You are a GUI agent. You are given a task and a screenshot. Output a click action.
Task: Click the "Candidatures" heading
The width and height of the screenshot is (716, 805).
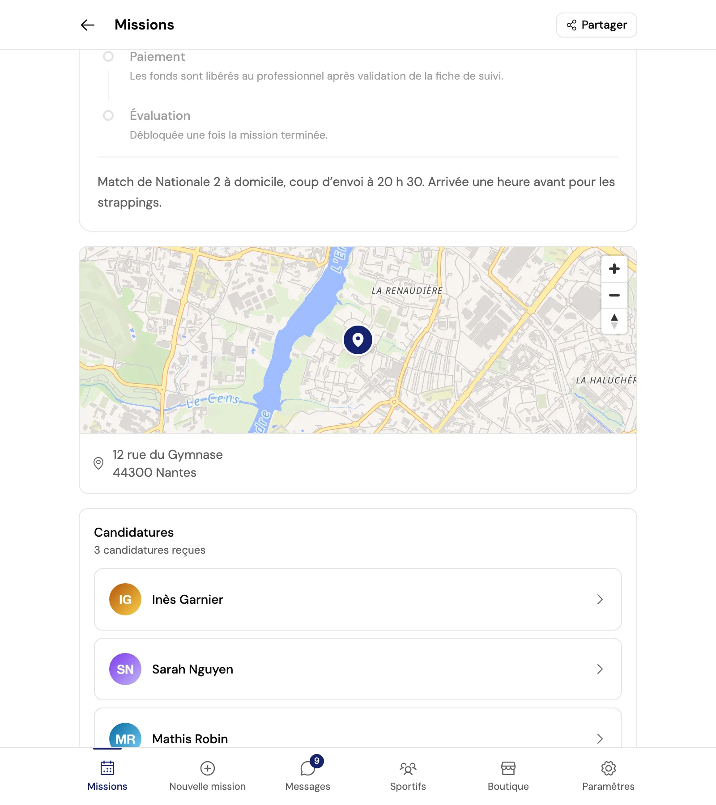point(134,532)
